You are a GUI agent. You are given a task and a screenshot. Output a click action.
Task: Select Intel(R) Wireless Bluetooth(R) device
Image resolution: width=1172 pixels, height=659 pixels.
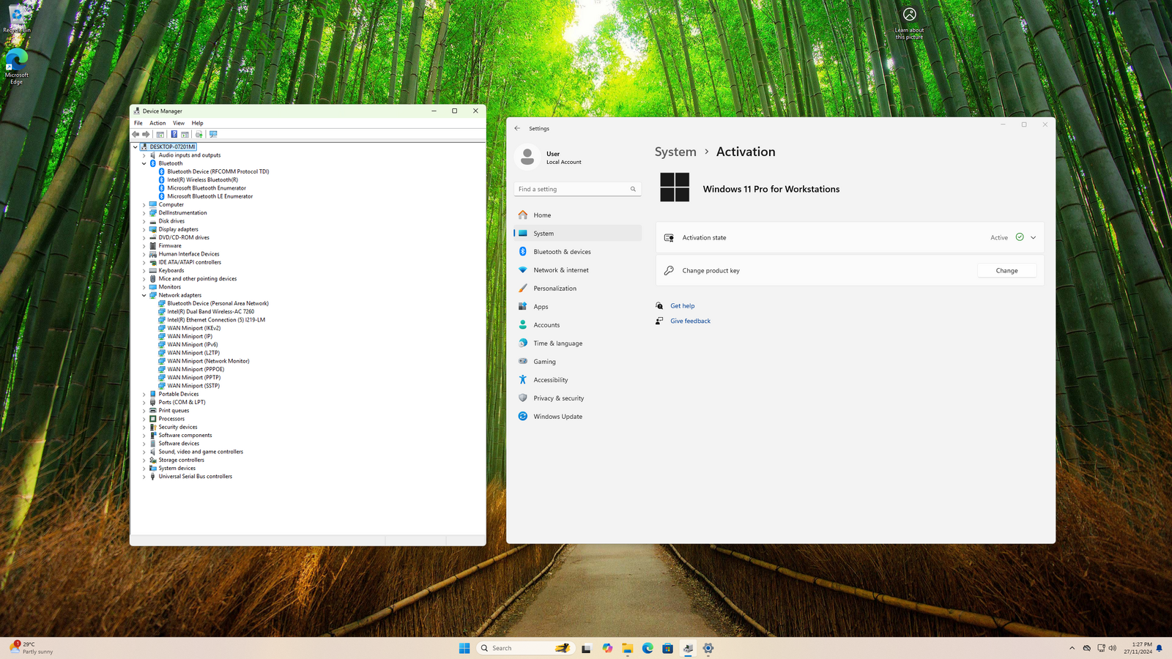click(202, 179)
